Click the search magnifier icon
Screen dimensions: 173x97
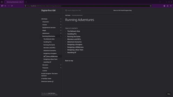(66, 11)
